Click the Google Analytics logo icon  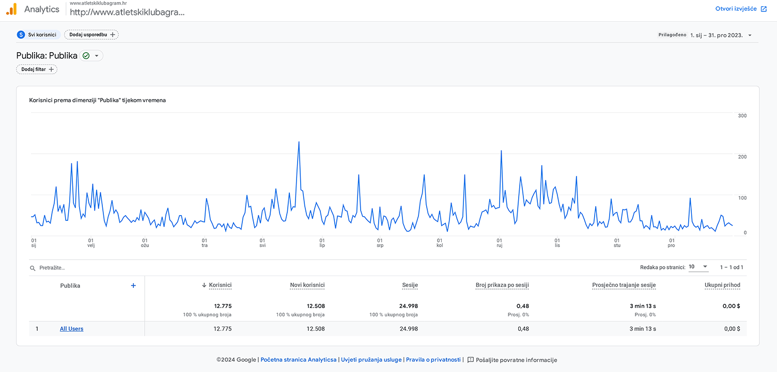[x=11, y=9]
